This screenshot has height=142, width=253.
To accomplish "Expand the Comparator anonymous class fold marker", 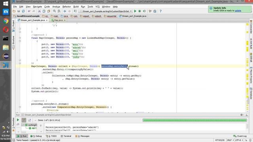I will point(20,107).
